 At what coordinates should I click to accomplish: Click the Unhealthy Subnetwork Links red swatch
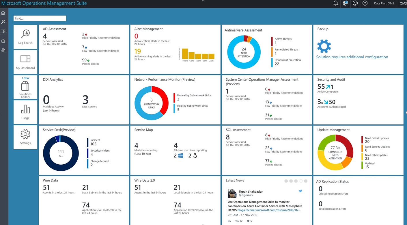click(x=174, y=98)
